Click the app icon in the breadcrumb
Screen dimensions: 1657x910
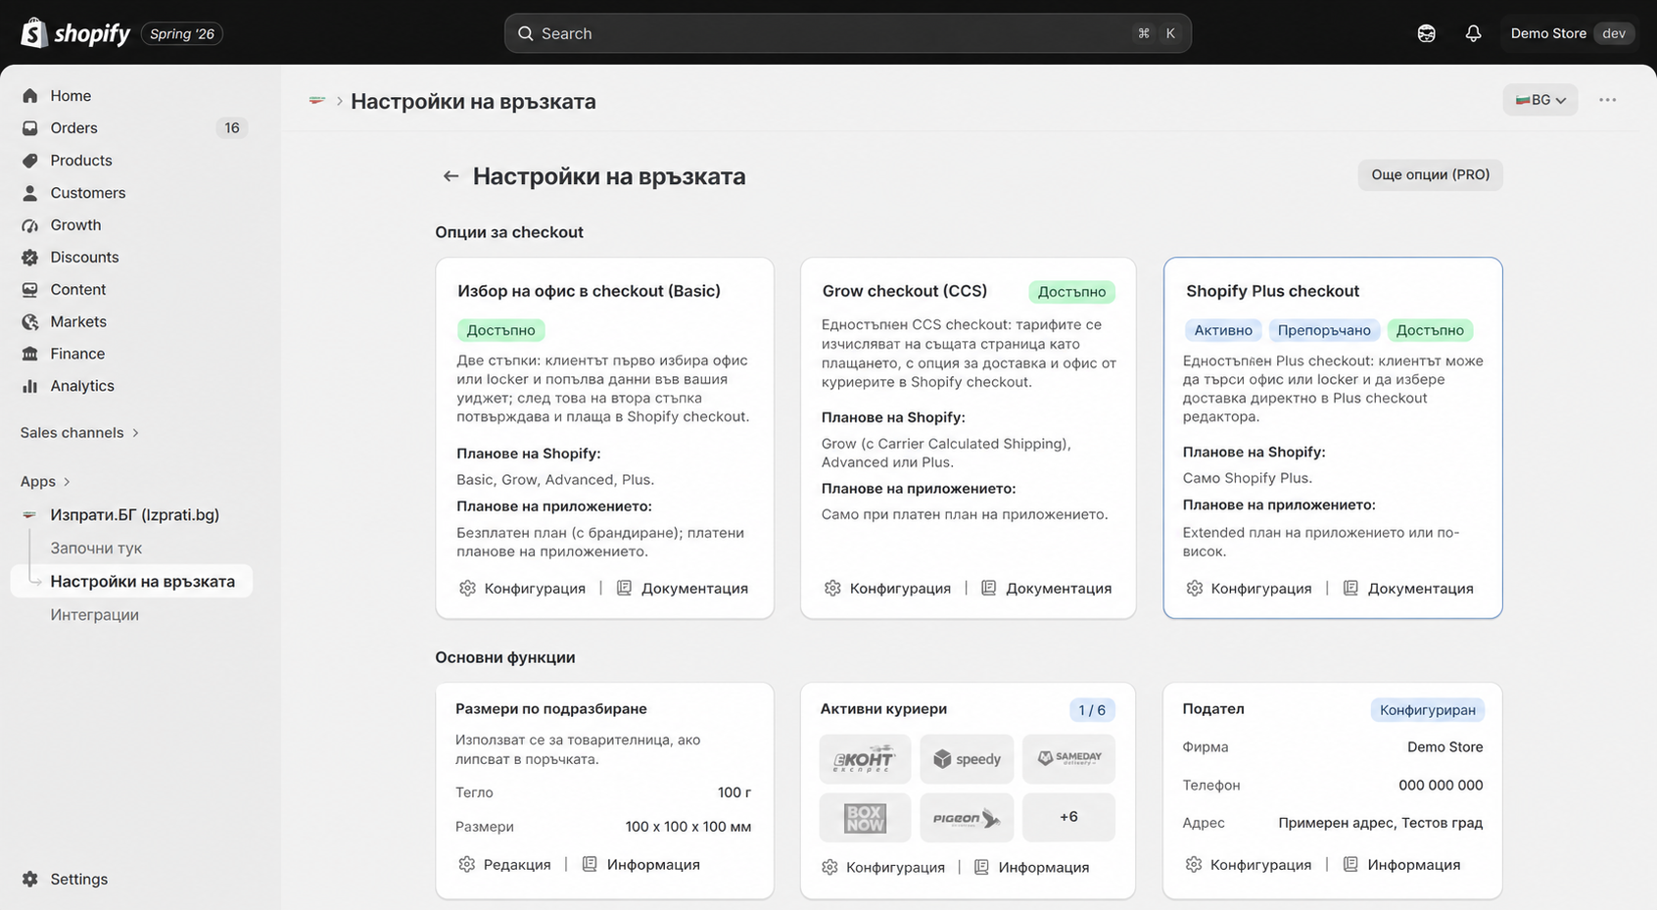click(x=316, y=101)
